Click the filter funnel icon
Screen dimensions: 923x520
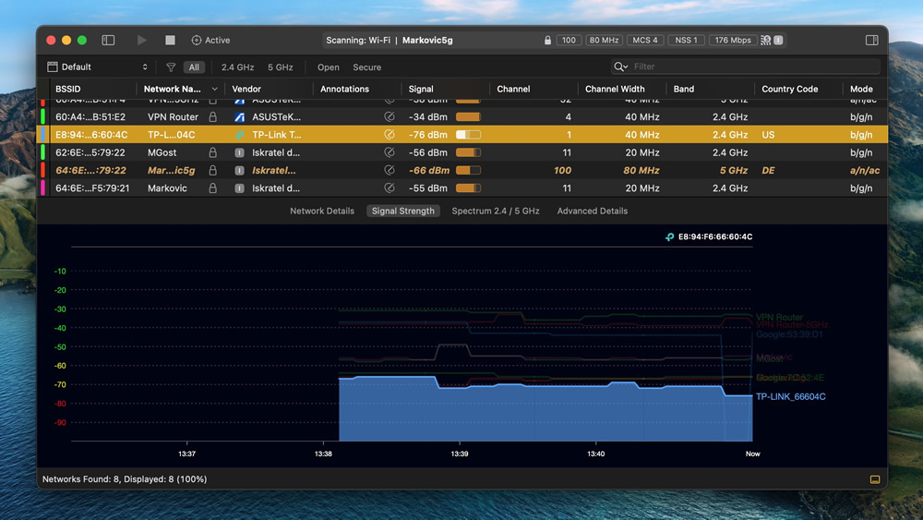tap(171, 67)
